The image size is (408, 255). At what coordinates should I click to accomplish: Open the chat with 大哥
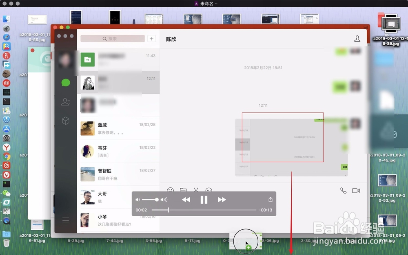(118, 197)
